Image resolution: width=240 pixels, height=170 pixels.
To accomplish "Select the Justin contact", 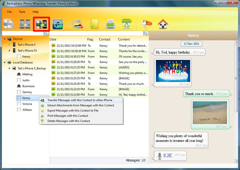I will 26,80.
